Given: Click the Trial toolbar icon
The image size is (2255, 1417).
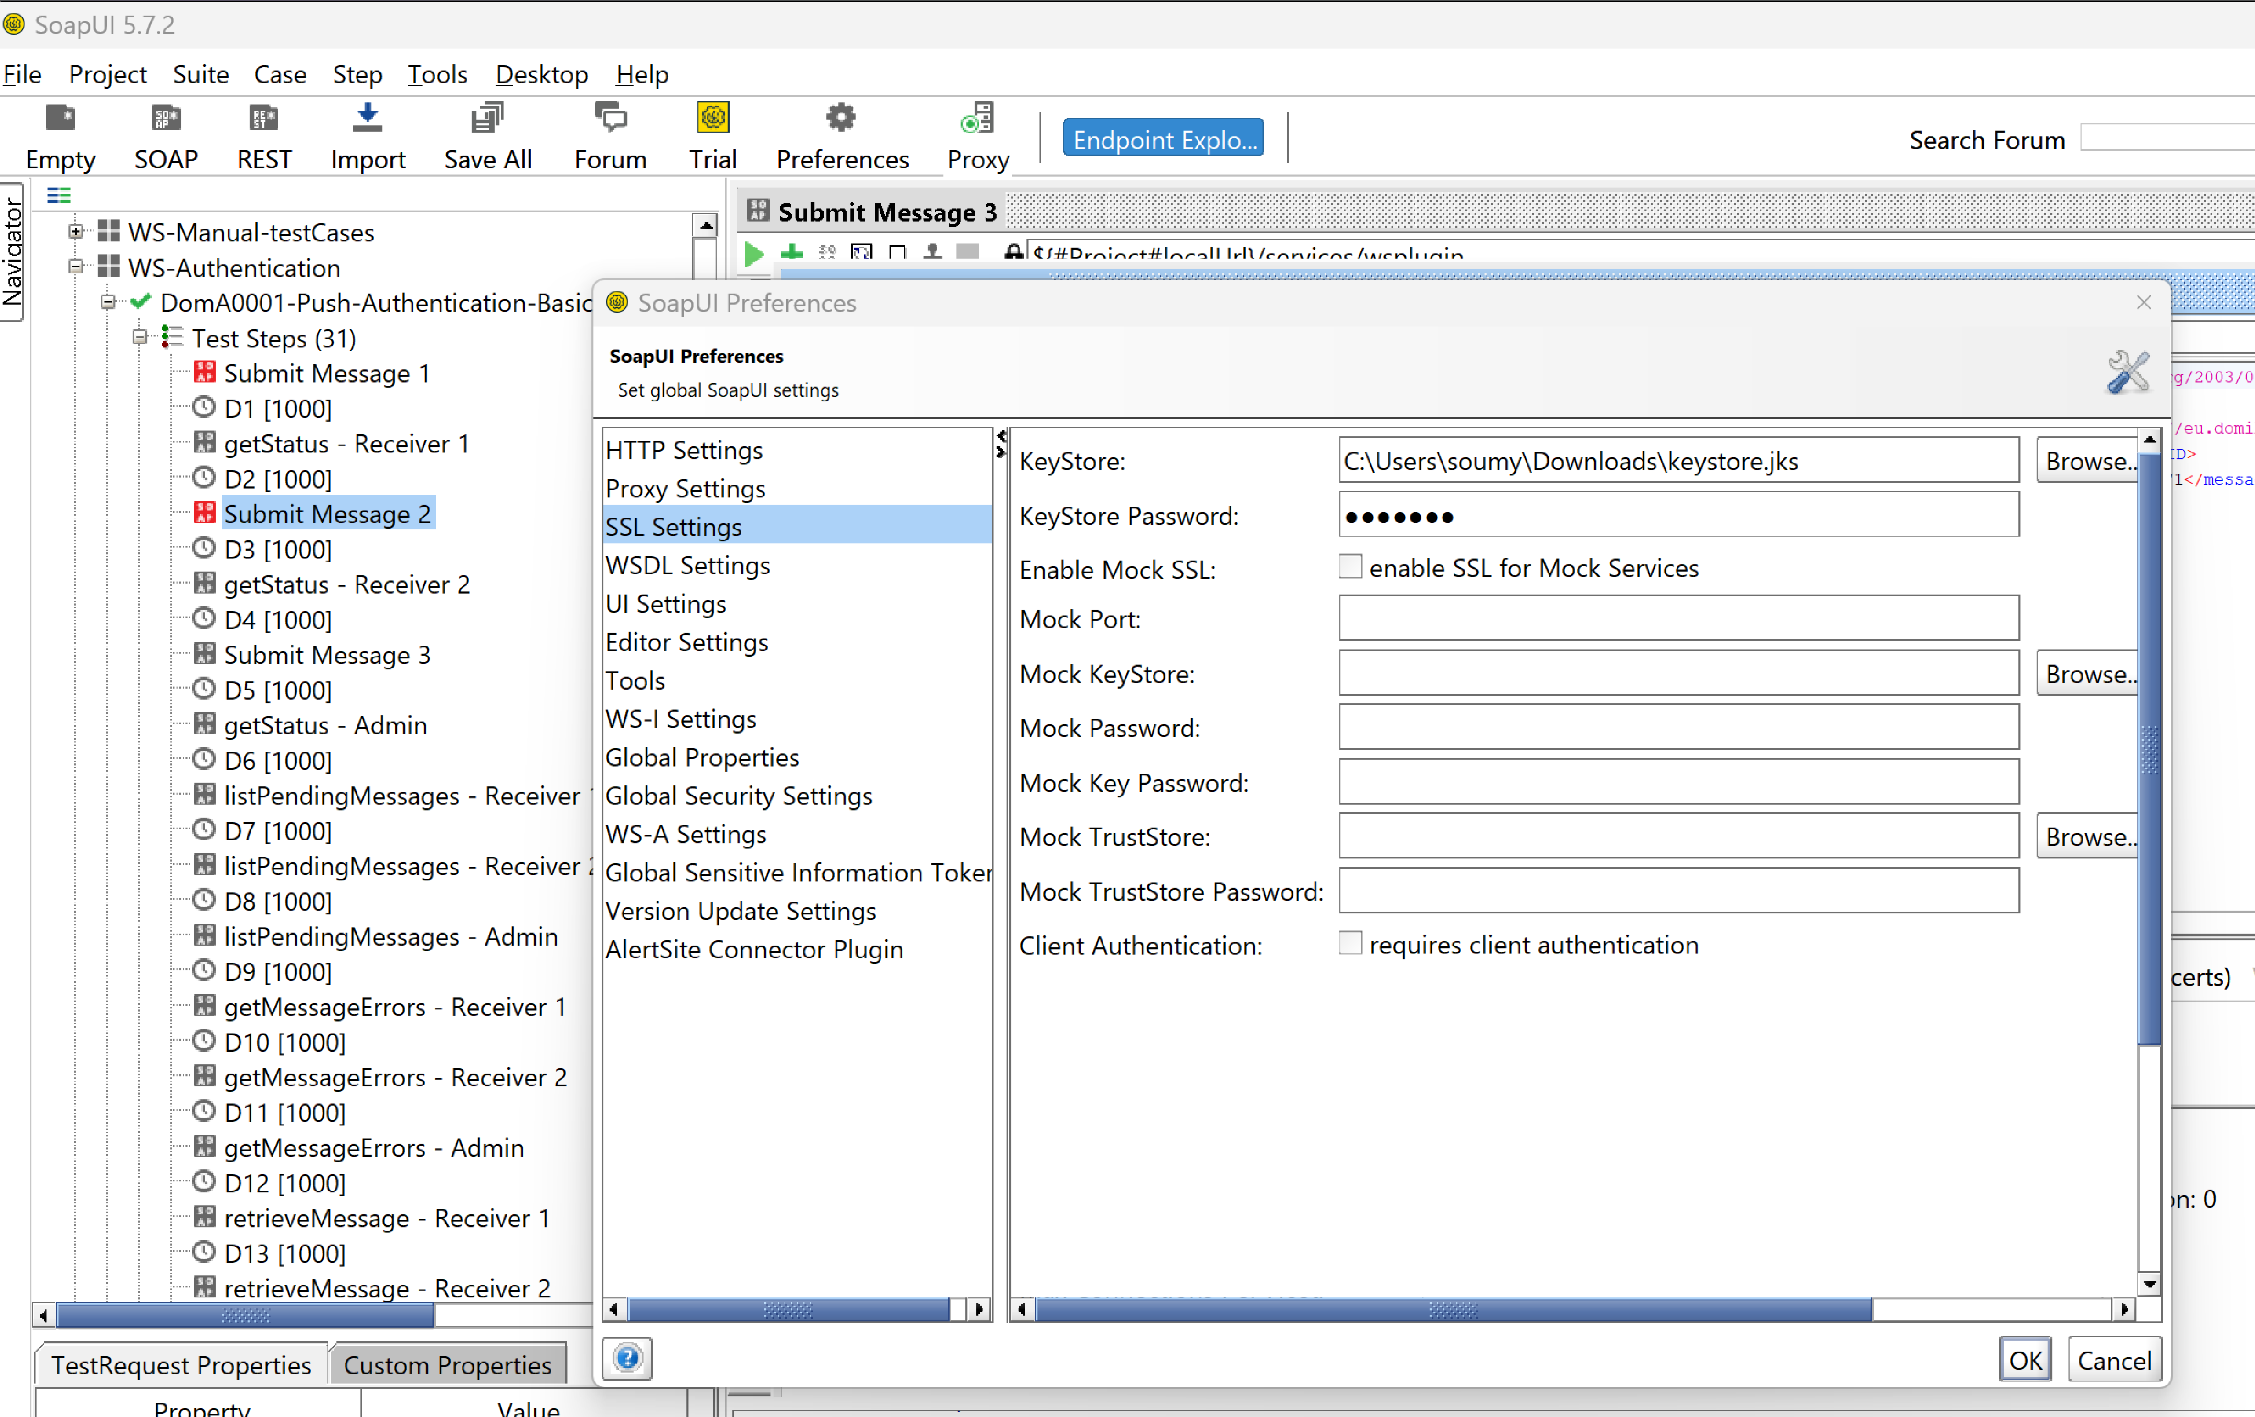Looking at the screenshot, I should [x=712, y=118].
